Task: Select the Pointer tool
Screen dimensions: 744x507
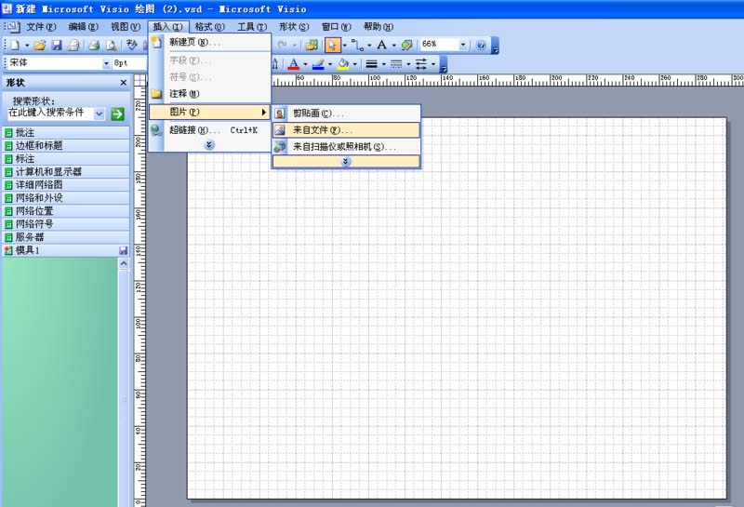Action: (x=332, y=45)
